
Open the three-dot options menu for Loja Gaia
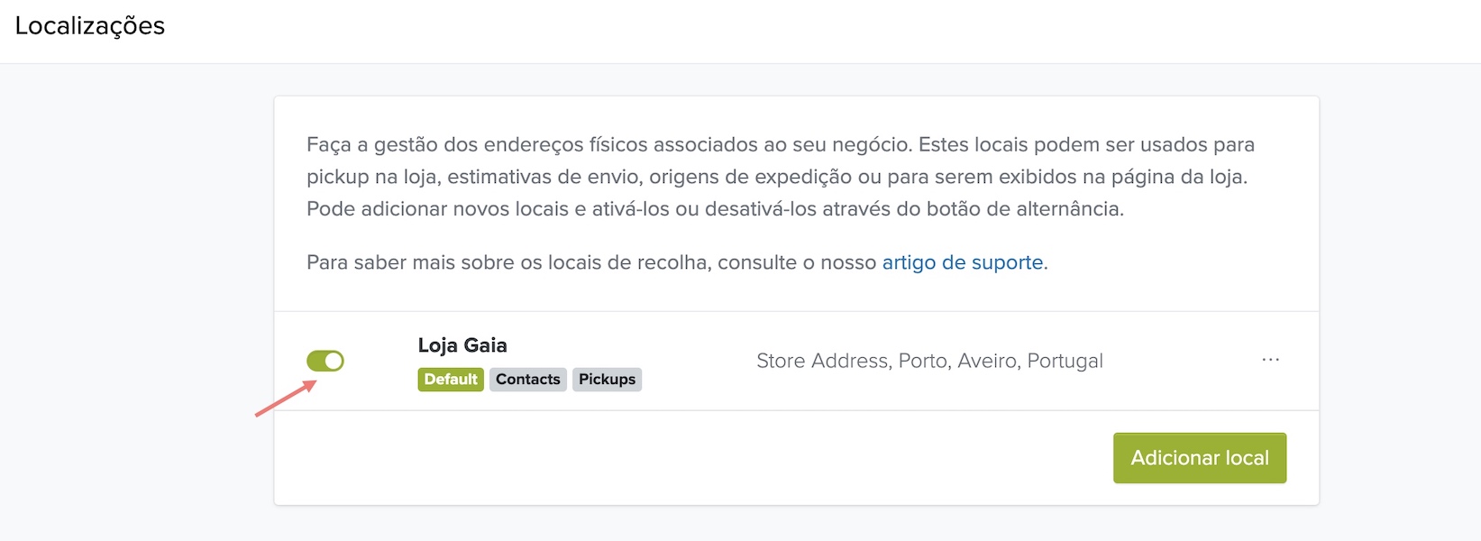(1270, 360)
